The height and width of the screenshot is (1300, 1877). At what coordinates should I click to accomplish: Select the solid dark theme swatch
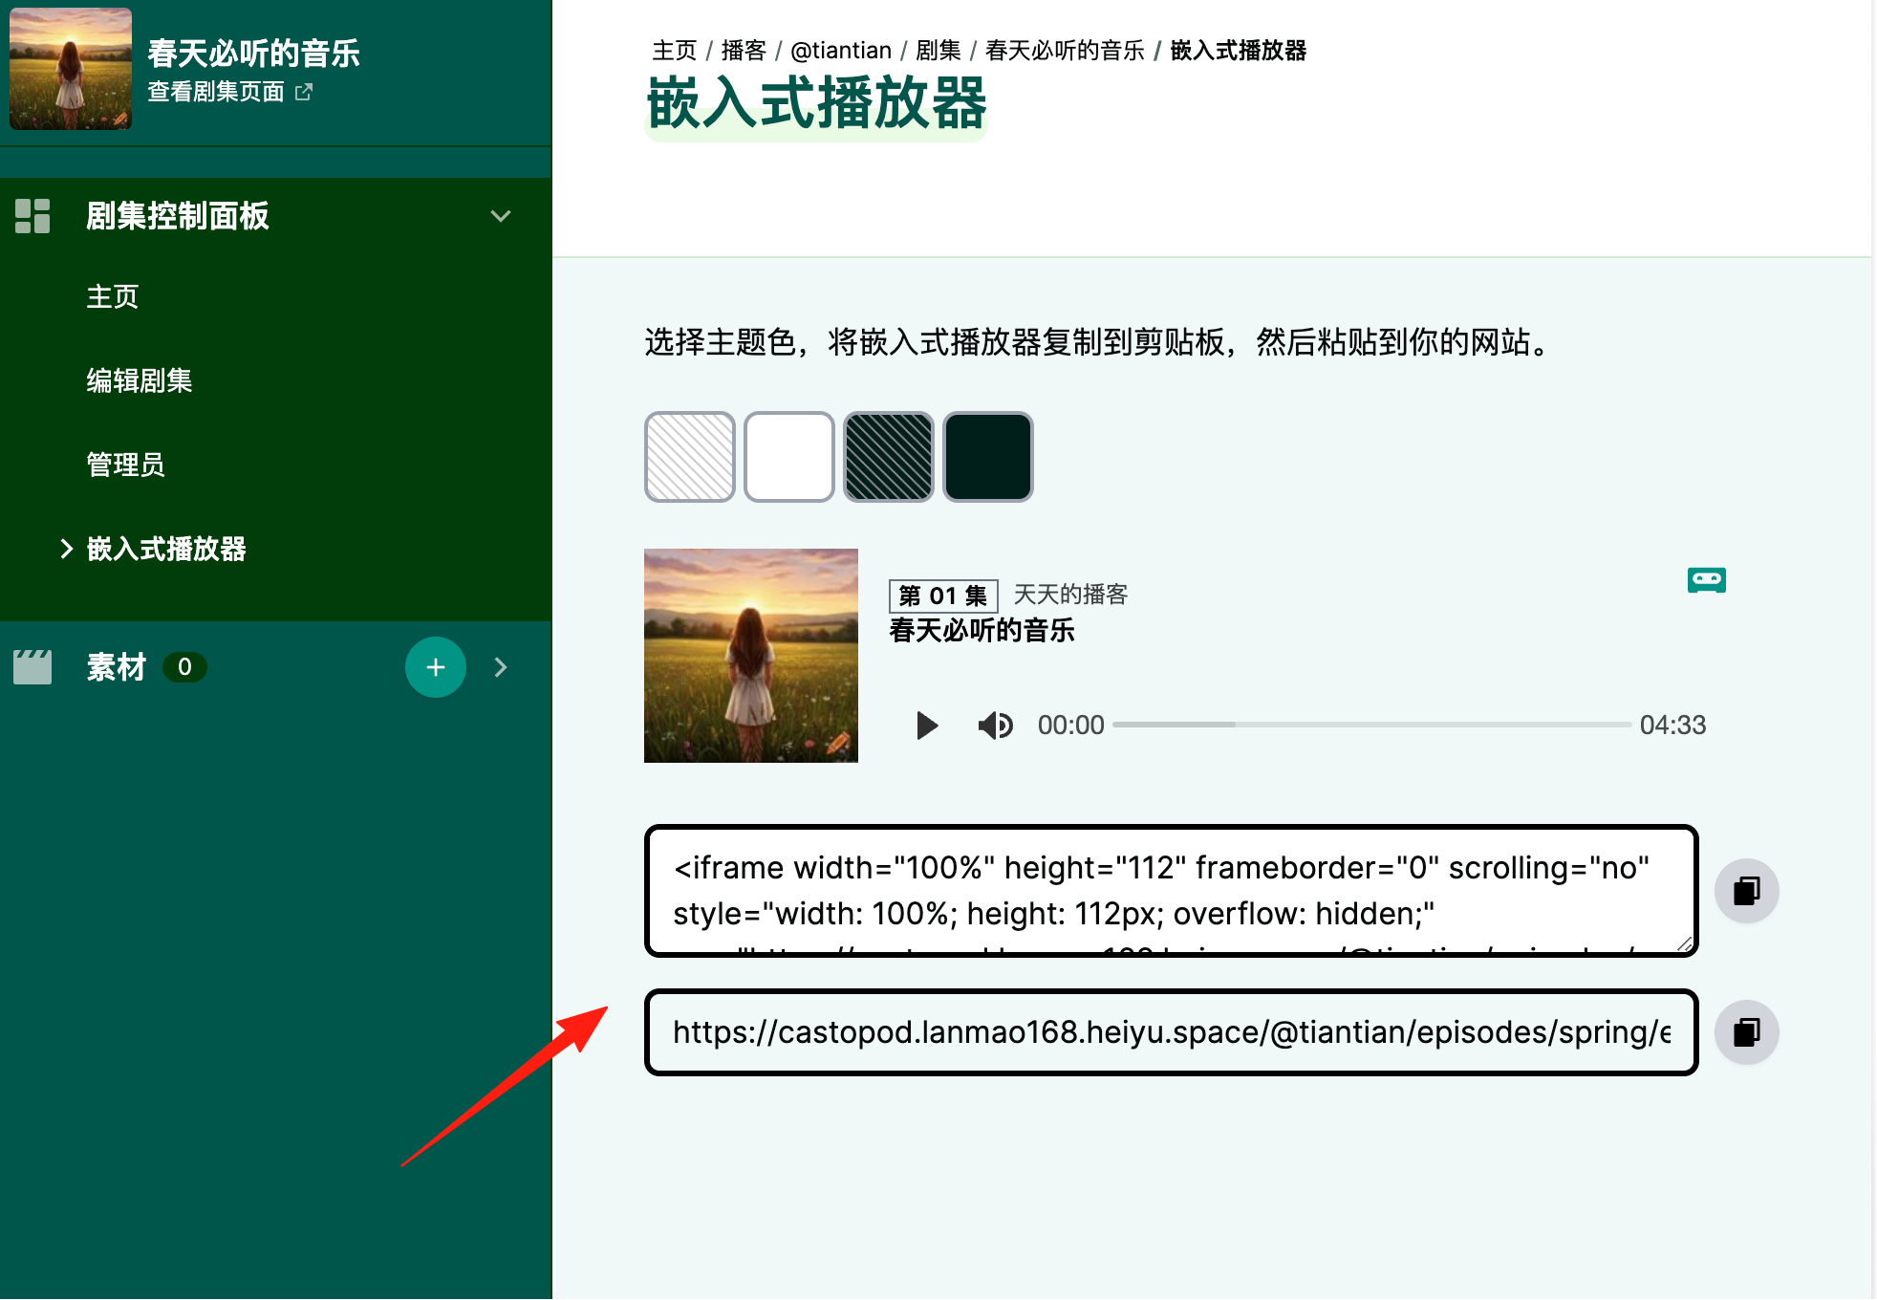(988, 457)
